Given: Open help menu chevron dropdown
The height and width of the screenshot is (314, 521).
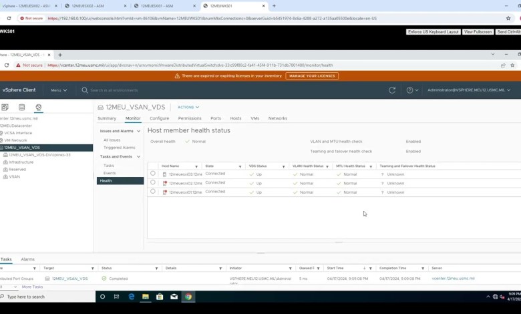Looking at the screenshot, I should click(x=417, y=90).
